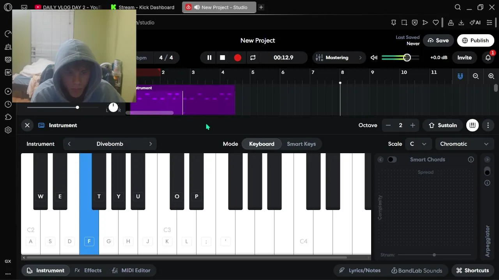Open the Mastering selector
The height and width of the screenshot is (280, 499).
pos(339,58)
